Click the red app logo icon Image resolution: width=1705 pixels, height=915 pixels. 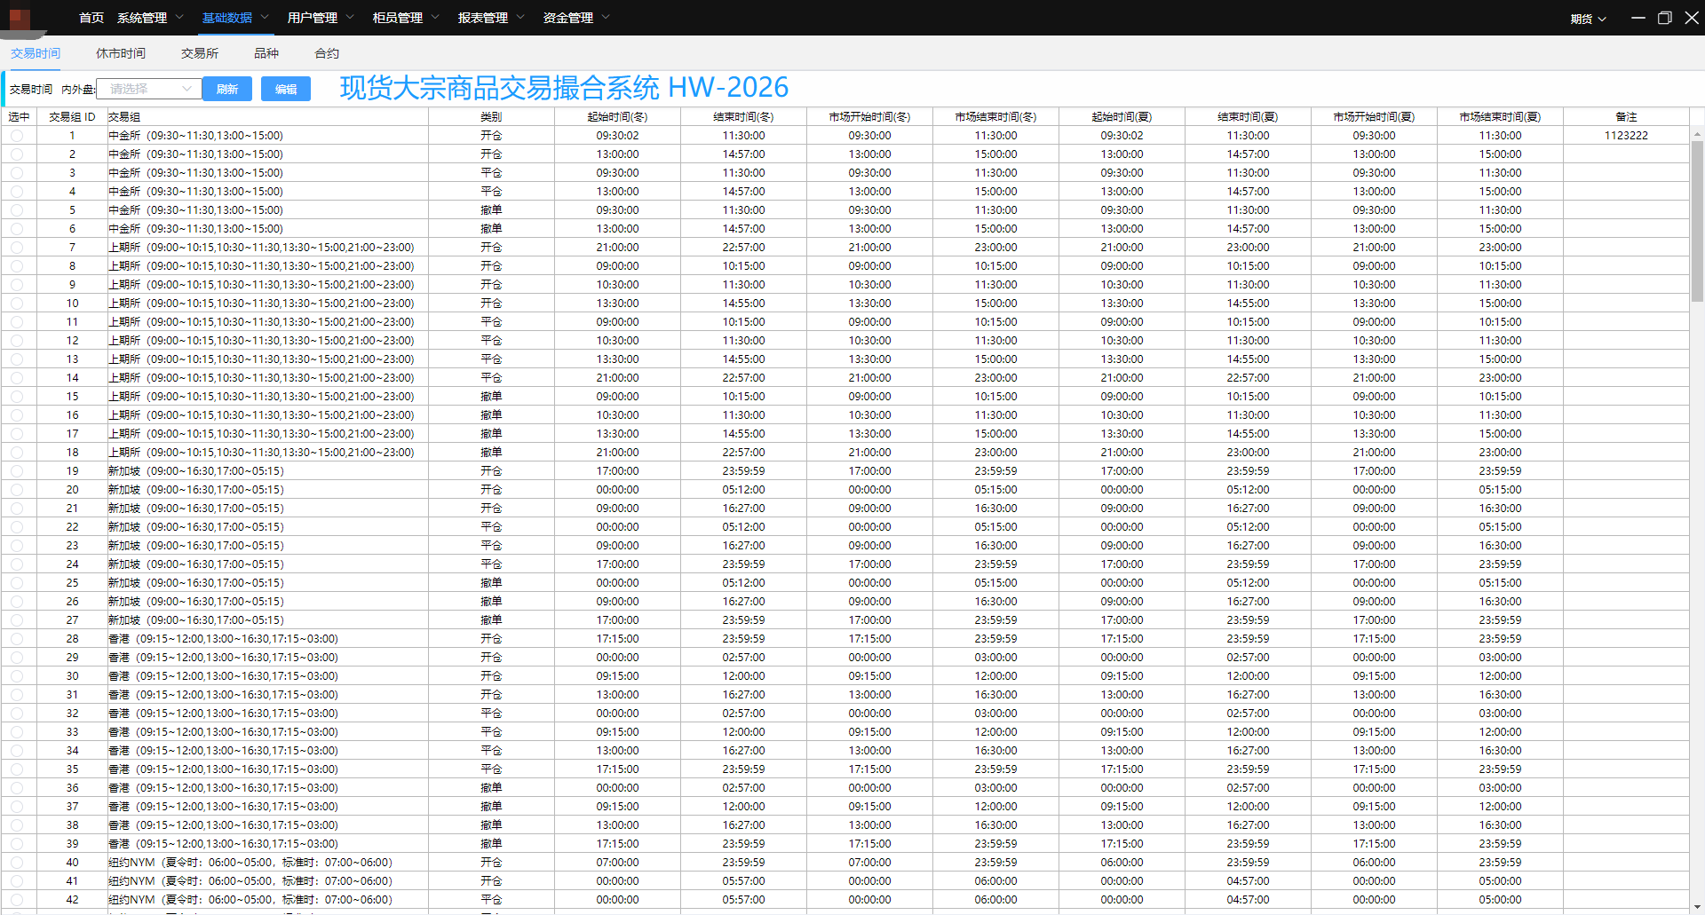tap(20, 18)
